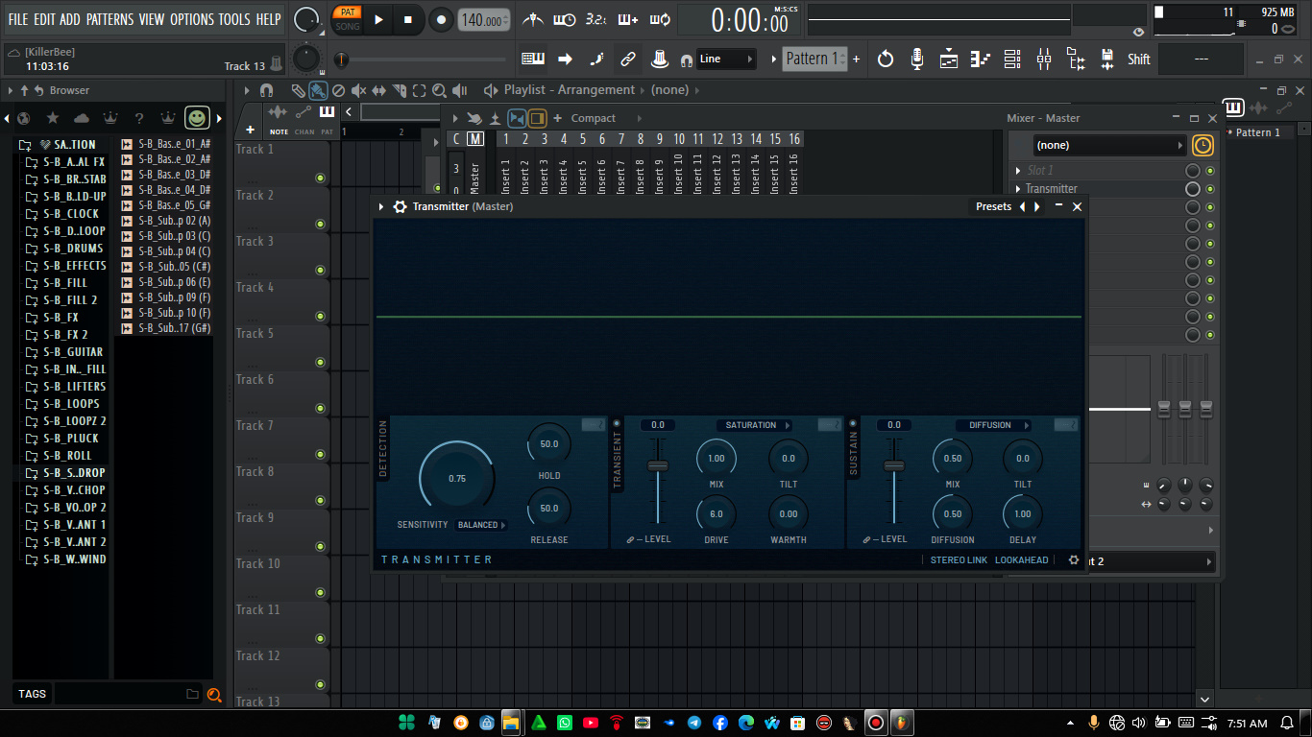Toggle Playlist snap magnet icon
This screenshot has height=737, width=1312.
266,90
